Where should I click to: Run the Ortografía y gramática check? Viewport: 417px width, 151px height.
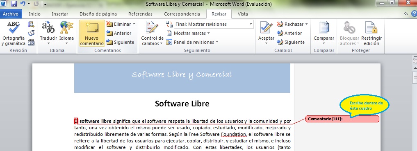[13, 34]
